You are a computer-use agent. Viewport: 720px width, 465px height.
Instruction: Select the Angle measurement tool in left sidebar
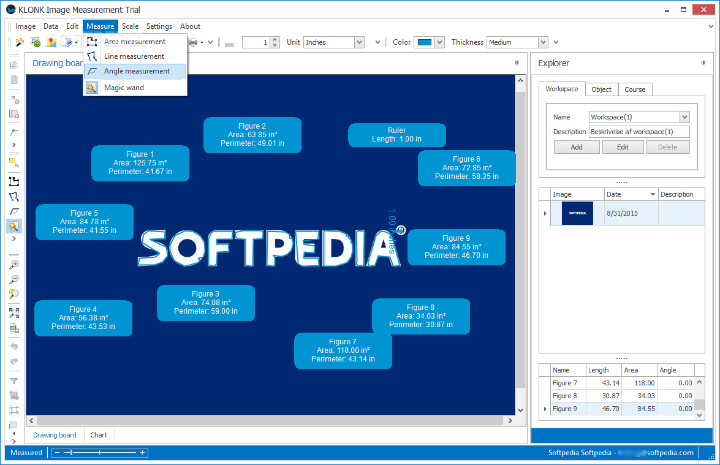pyautogui.click(x=14, y=211)
